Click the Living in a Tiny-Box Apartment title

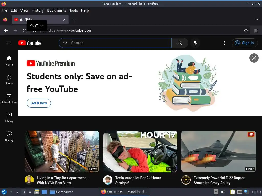(x=63, y=180)
